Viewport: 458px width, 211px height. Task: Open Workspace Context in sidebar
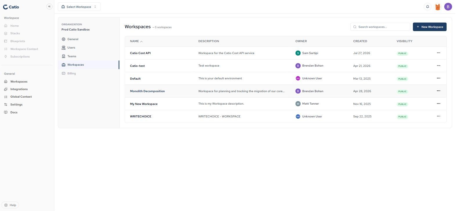pyautogui.click(x=24, y=49)
